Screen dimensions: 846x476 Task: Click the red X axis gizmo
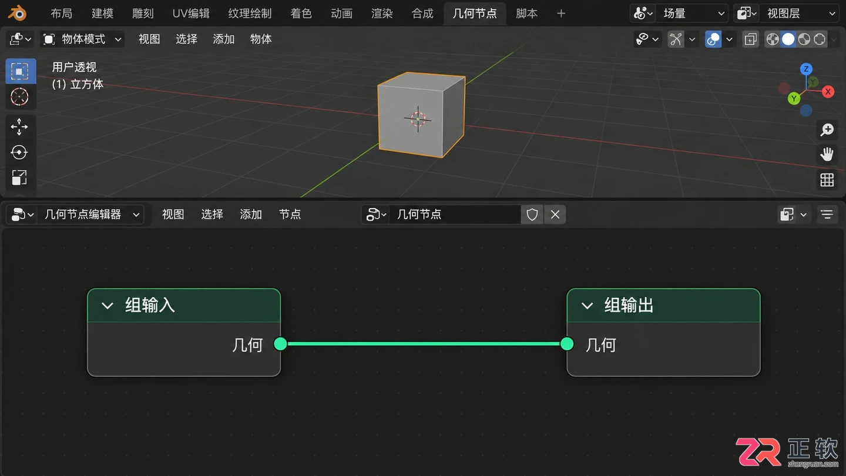[x=828, y=91]
